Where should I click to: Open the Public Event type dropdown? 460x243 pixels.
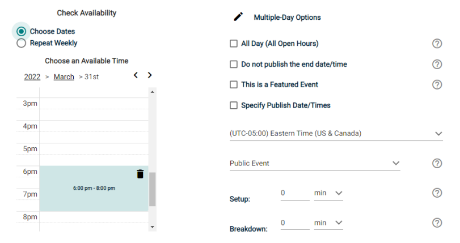[315, 163]
